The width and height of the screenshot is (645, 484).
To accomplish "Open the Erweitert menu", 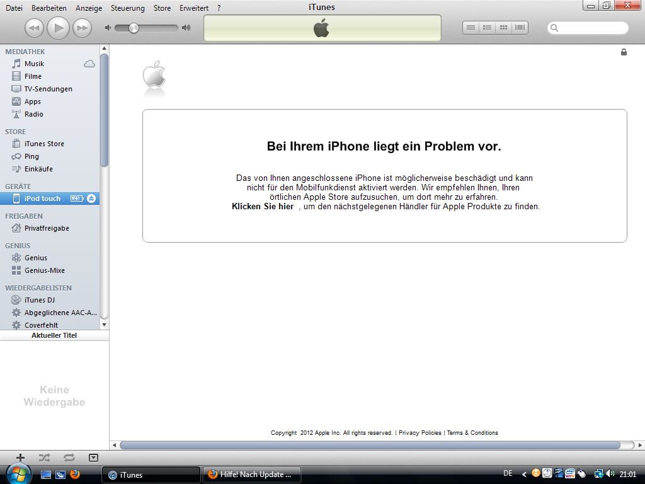I will tap(194, 8).
